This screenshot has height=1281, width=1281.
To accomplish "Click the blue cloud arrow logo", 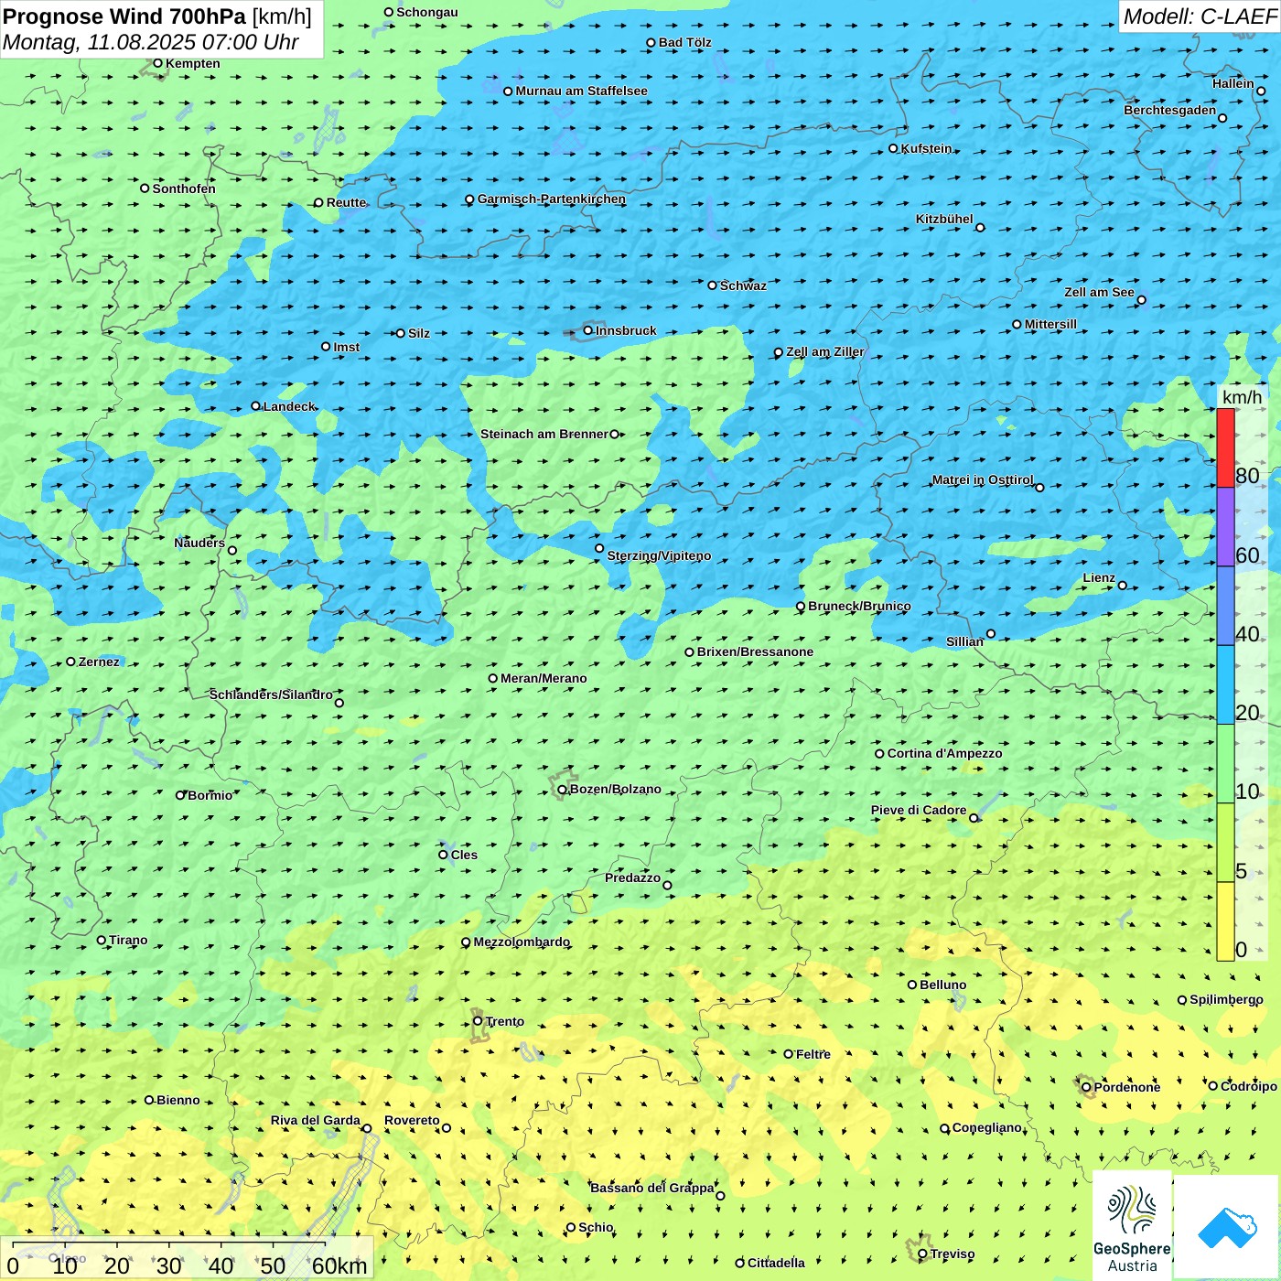I will pos(1227,1227).
